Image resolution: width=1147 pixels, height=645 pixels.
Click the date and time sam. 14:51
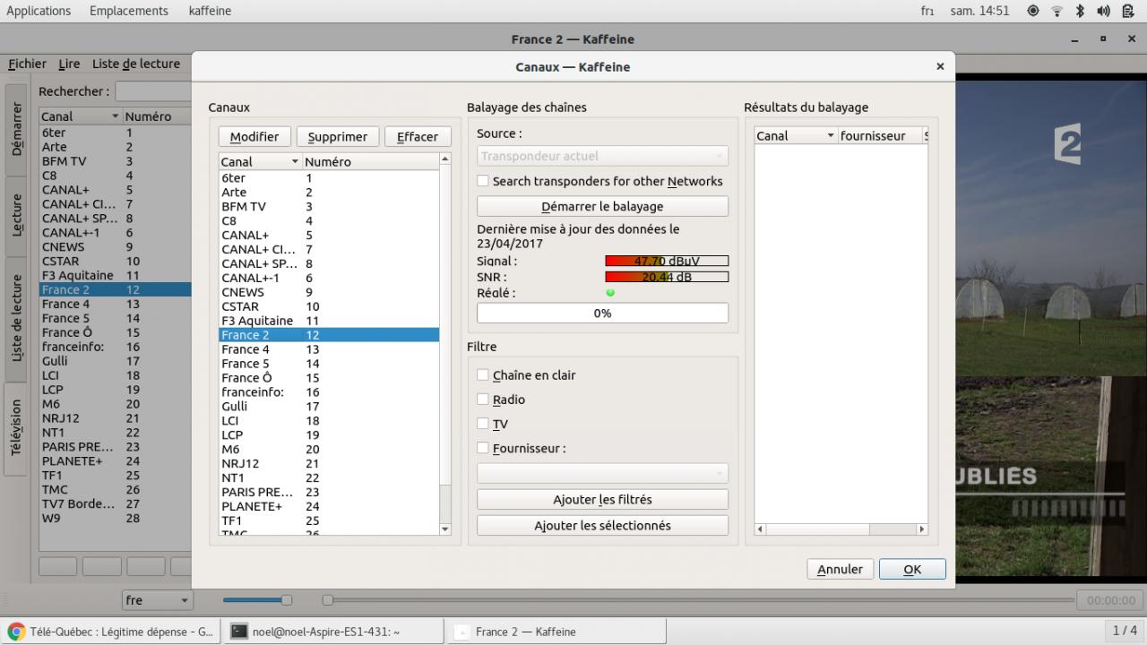click(x=979, y=11)
